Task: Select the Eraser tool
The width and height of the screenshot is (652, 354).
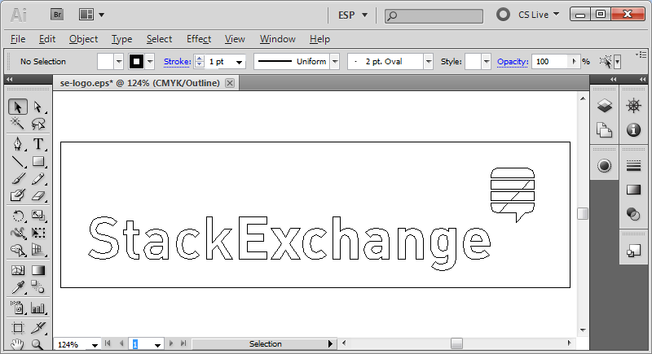Action: (x=37, y=195)
